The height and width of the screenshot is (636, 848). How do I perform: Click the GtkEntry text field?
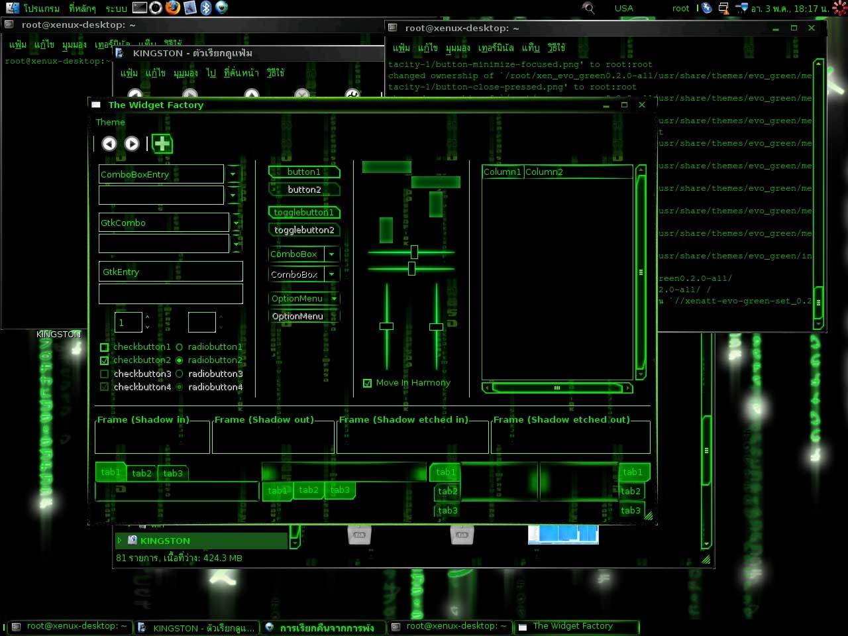pyautogui.click(x=171, y=272)
